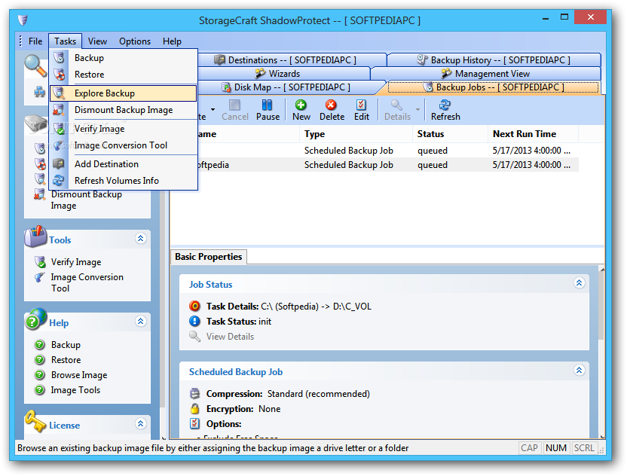
Task: Click the Restore icon in Tasks menu
Action: (x=60, y=75)
